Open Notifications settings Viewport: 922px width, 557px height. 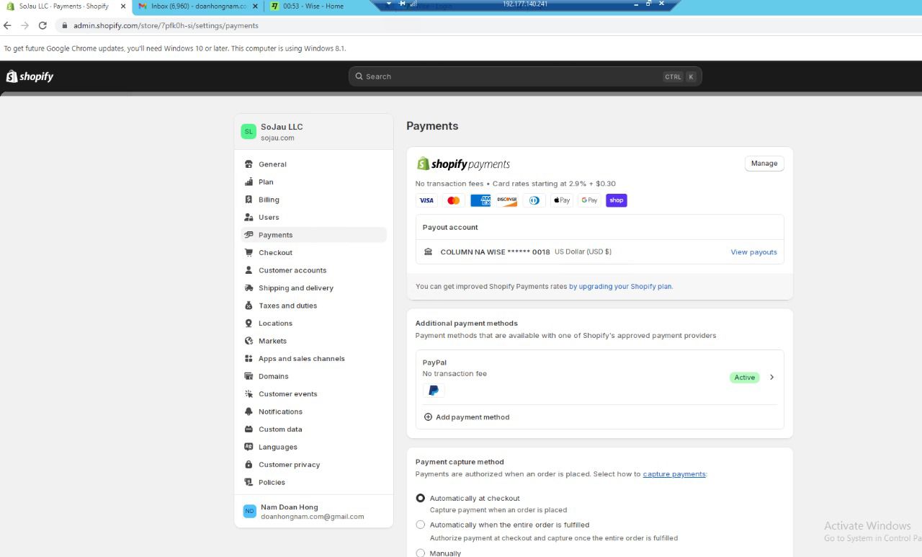pos(313,411)
